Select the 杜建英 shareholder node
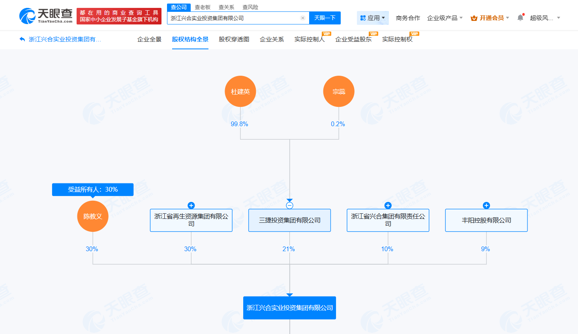Image resolution: width=578 pixels, height=334 pixels. click(240, 91)
